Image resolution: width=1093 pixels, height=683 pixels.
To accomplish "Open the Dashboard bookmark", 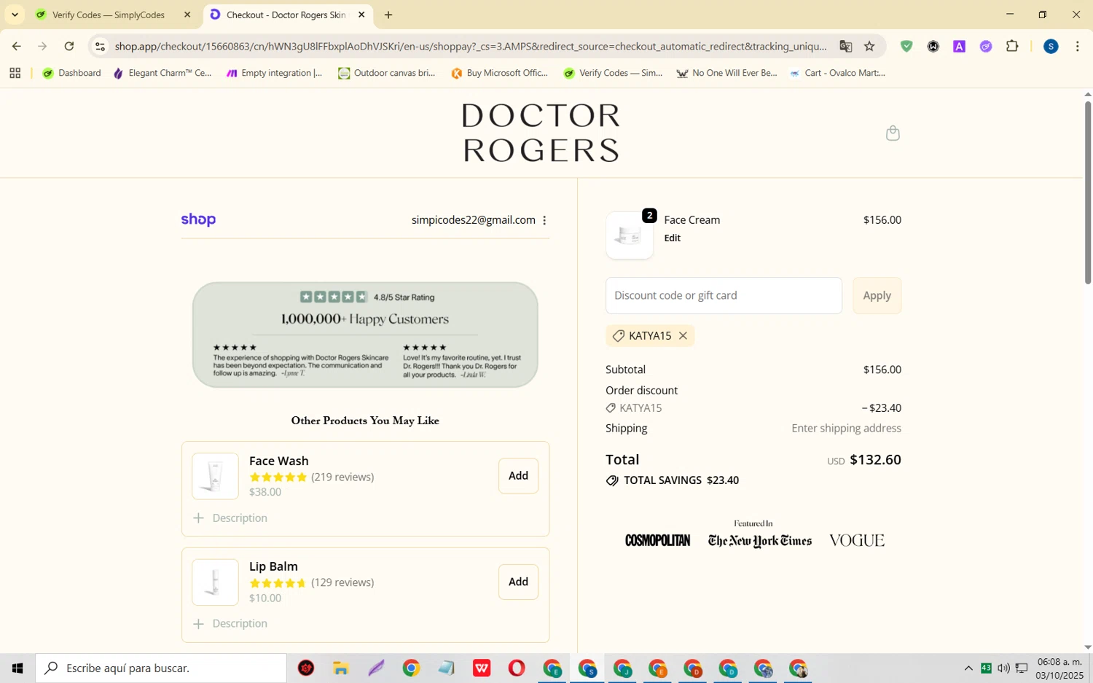I will click(x=71, y=73).
